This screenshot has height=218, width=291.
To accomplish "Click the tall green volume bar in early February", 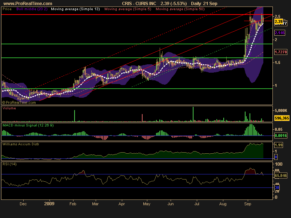I will tap(75, 116).
